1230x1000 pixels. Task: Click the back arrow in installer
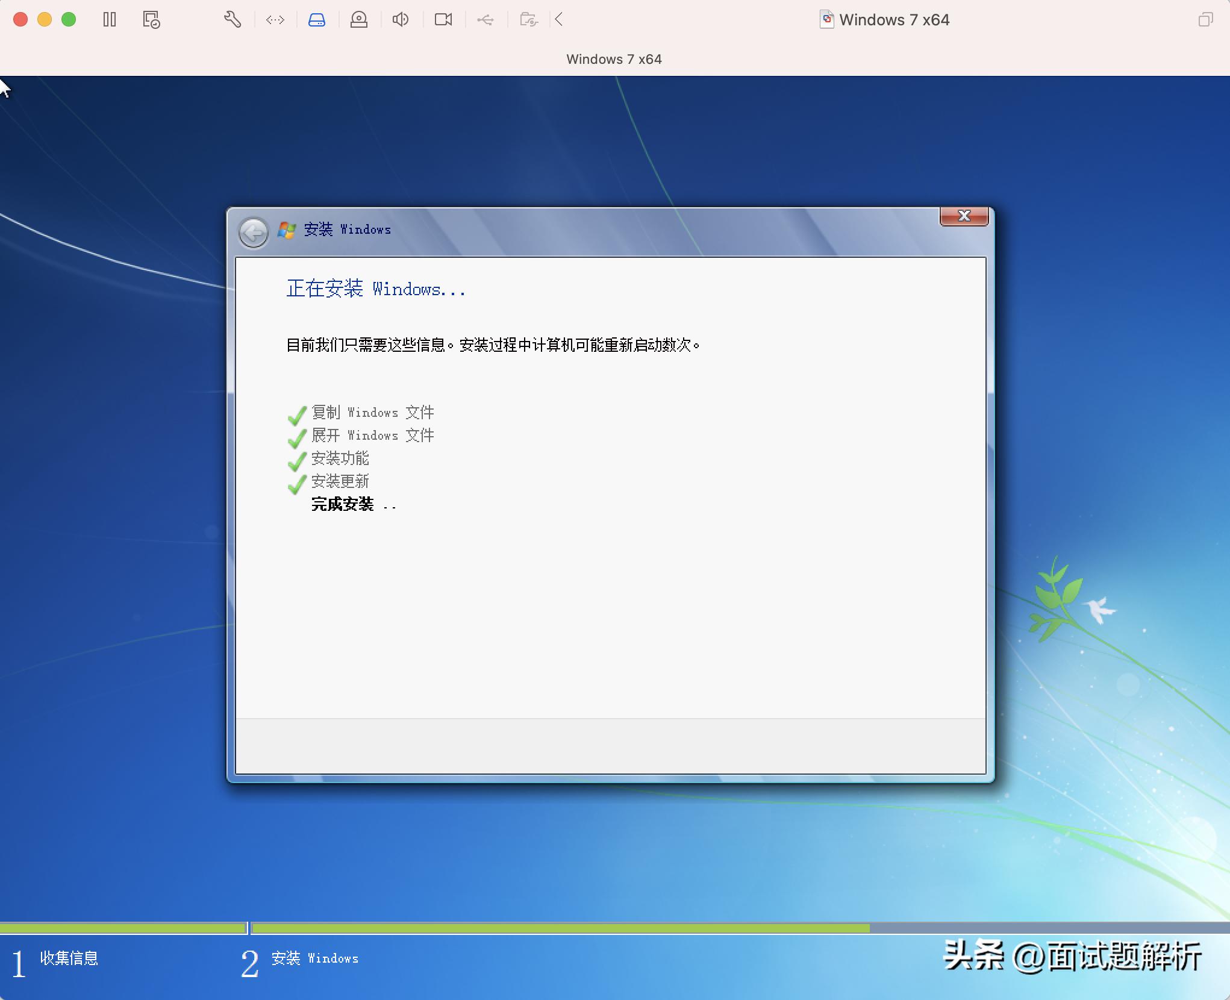254,232
